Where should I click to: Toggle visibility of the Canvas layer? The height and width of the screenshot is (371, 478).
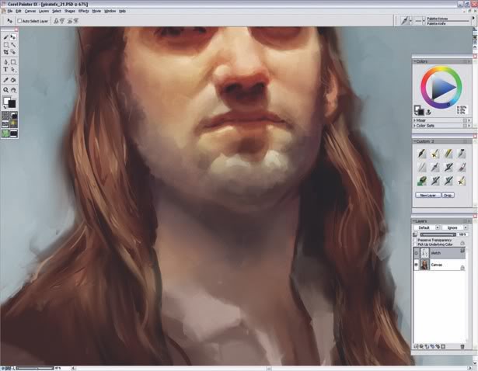416,265
